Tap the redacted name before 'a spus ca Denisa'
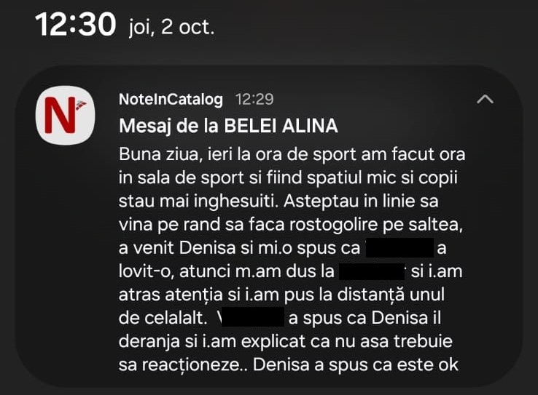Screen dimensions: 538x395 click(251, 318)
